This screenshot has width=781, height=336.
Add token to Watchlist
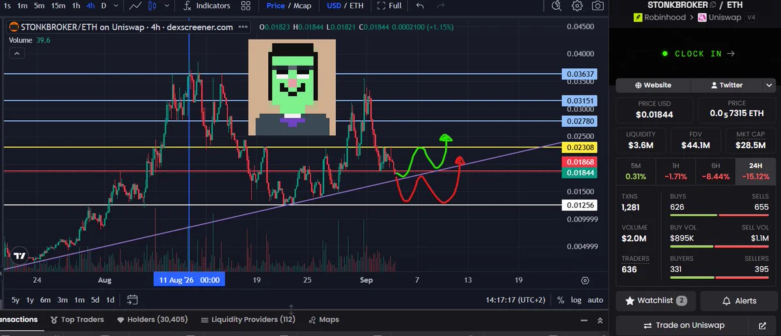coord(656,301)
